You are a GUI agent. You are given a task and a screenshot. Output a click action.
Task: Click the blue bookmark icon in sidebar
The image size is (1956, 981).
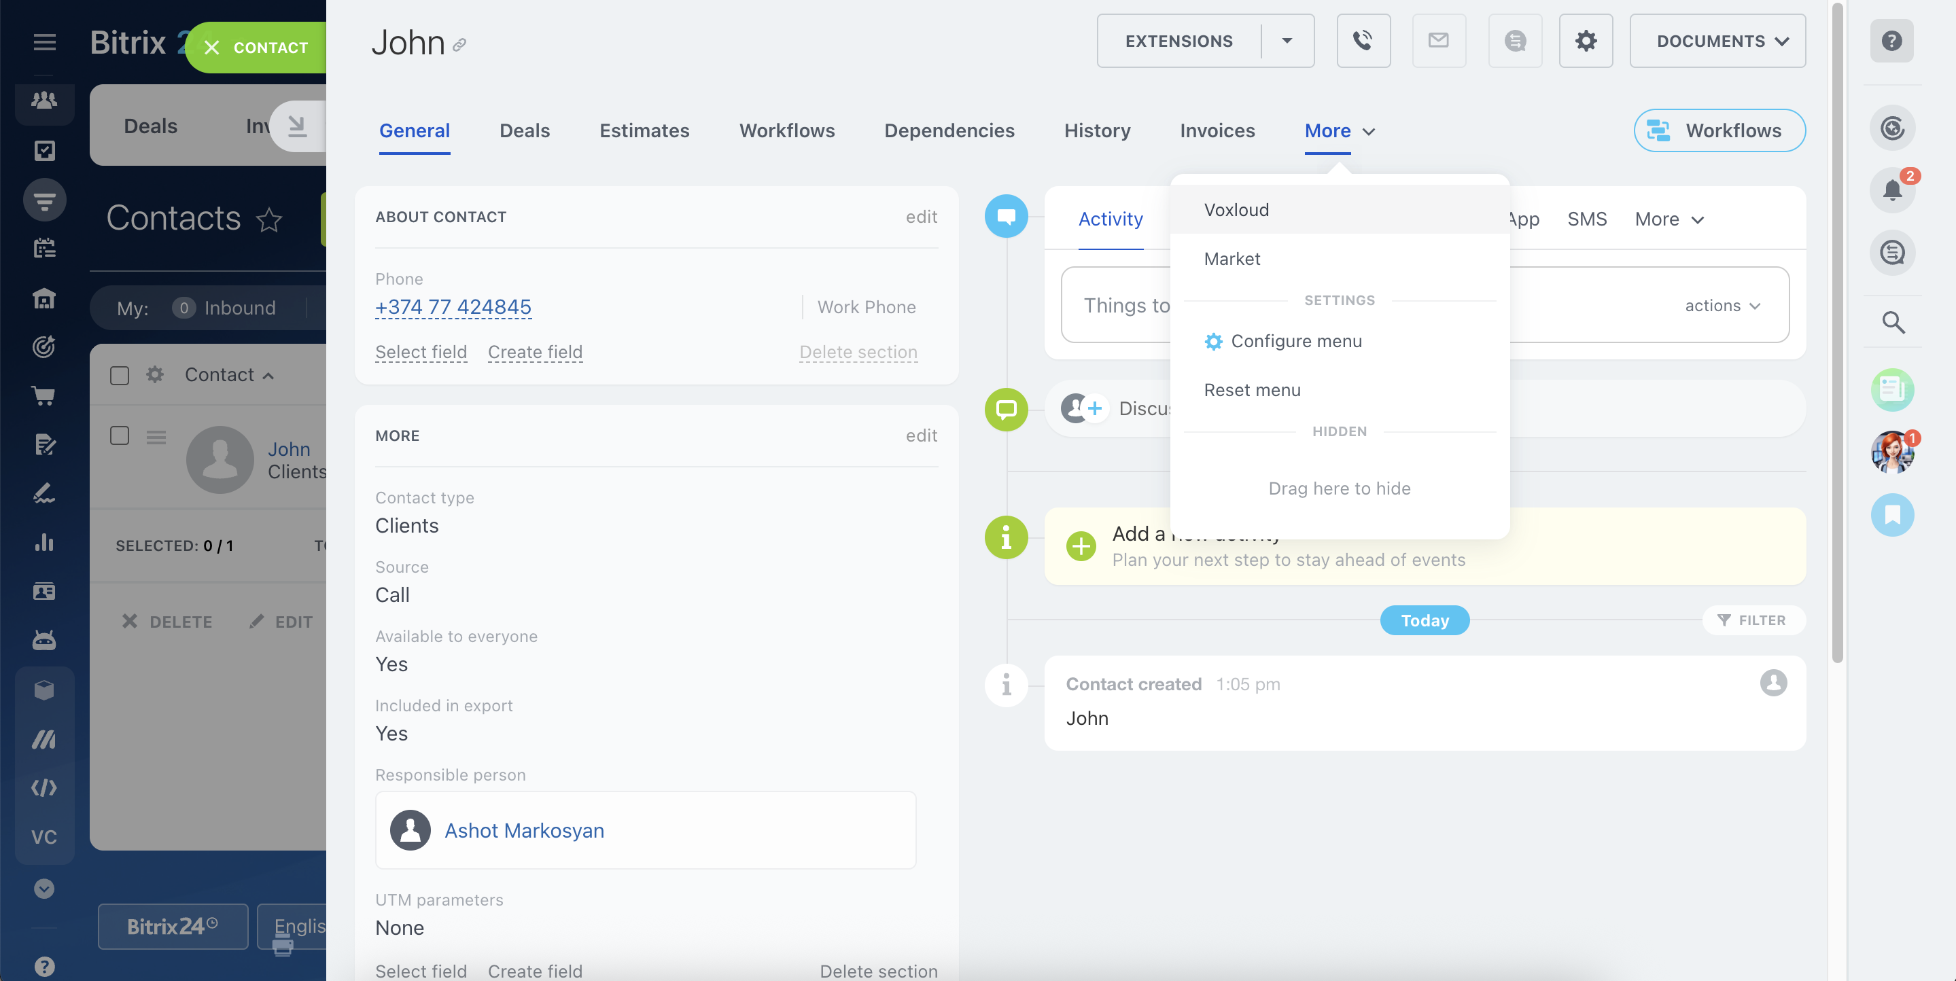[x=1892, y=515]
